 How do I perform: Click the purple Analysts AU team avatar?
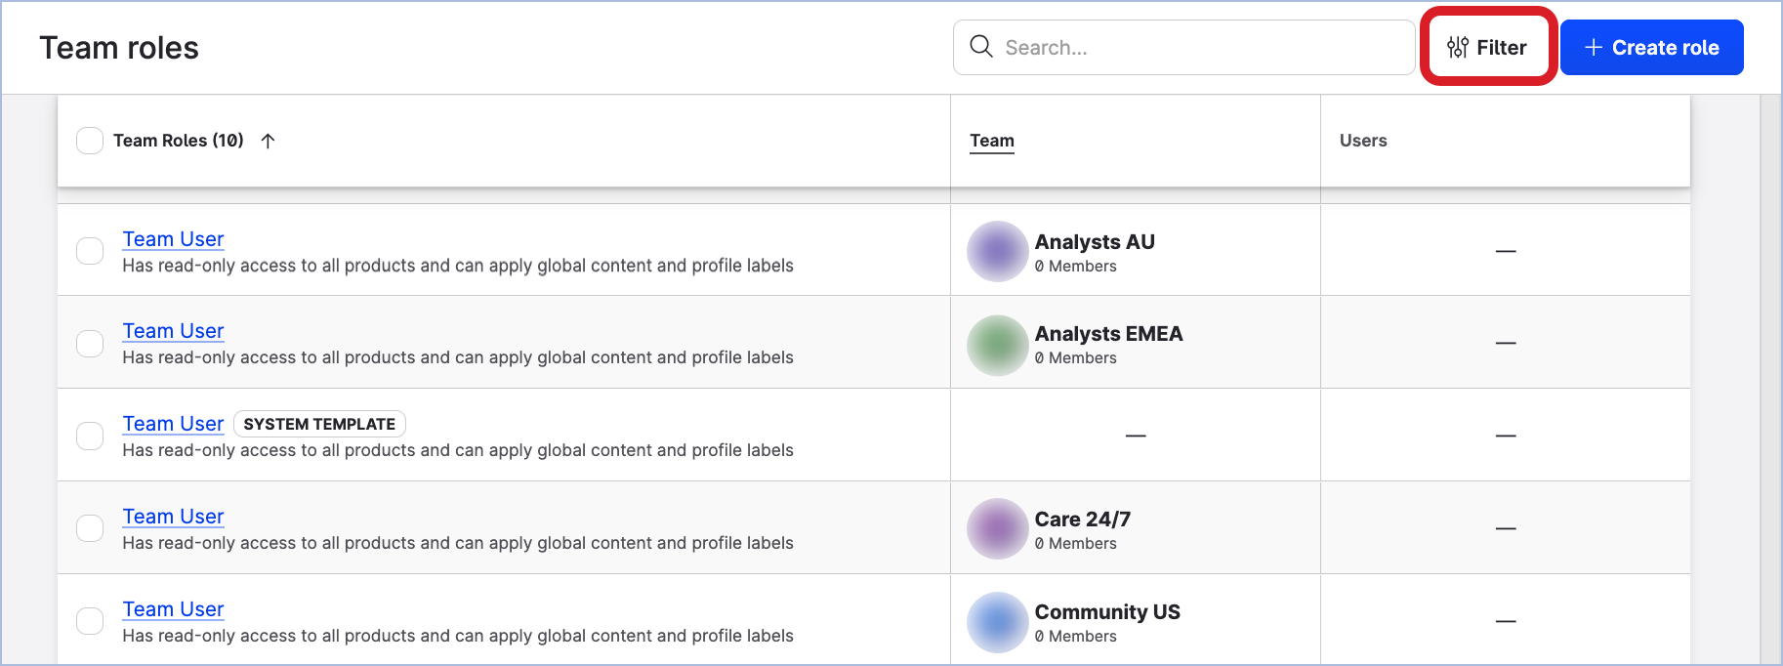pyautogui.click(x=997, y=251)
